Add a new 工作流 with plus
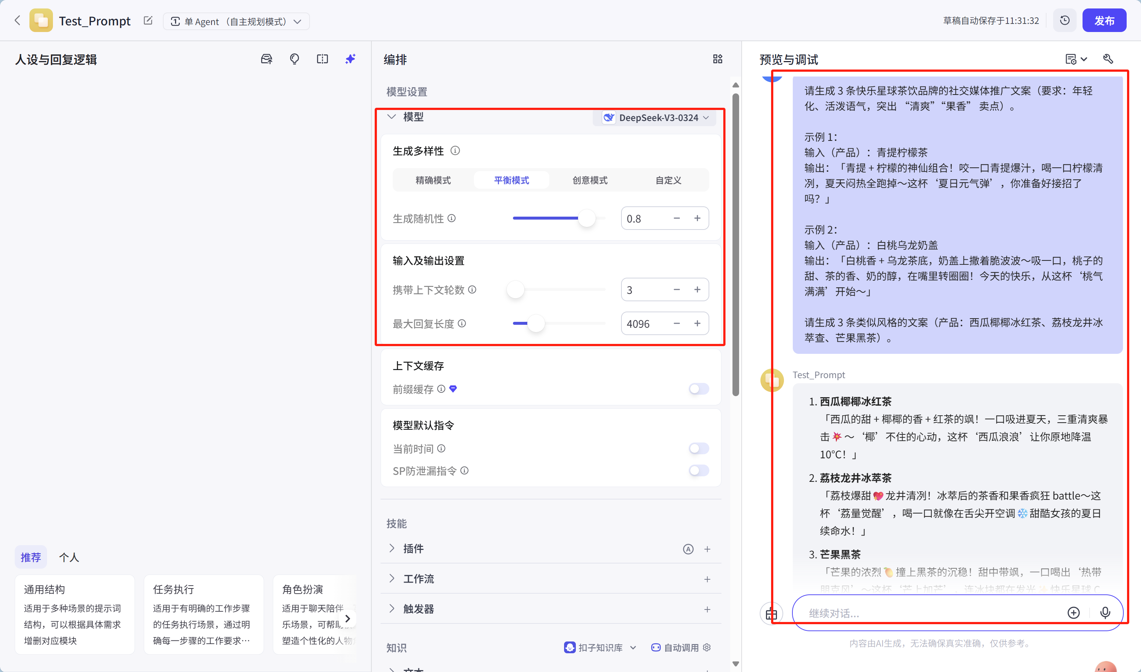The height and width of the screenshot is (672, 1141). 707,579
